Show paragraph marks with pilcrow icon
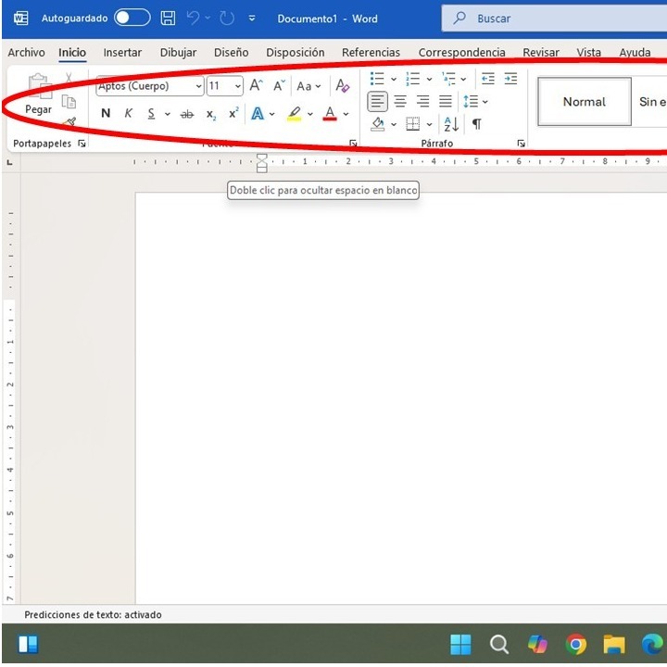 pos(477,124)
